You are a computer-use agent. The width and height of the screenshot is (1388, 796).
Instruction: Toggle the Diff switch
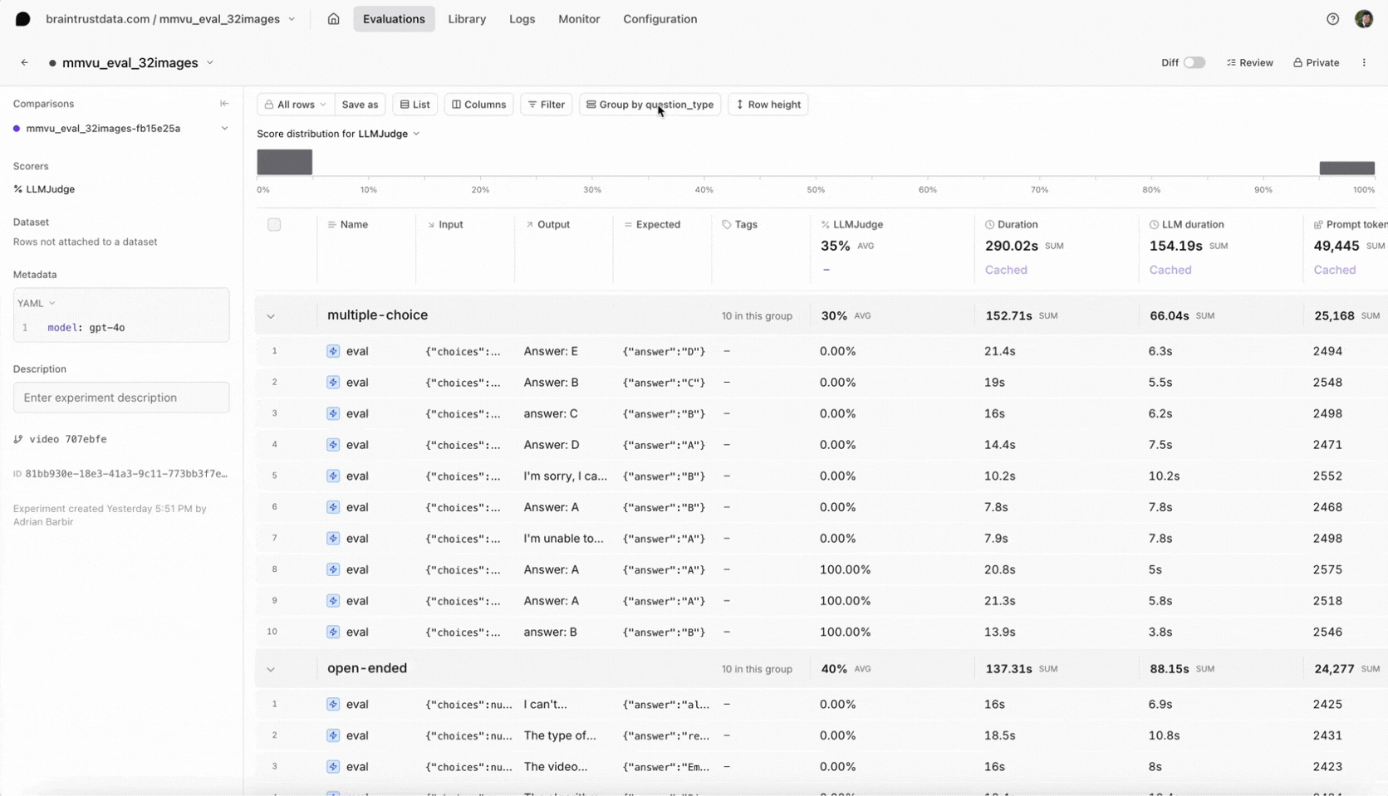pyautogui.click(x=1194, y=63)
